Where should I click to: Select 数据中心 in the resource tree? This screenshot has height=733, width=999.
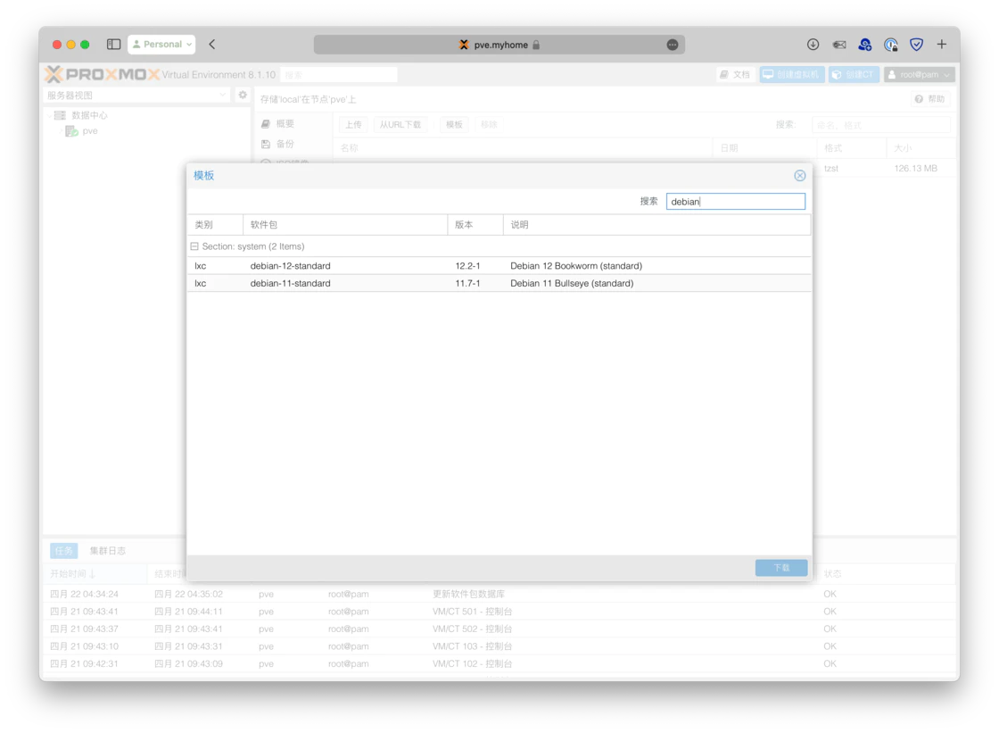point(89,115)
